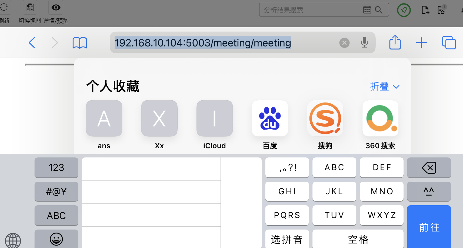Switch input language via globe icon
This screenshot has height=248, width=463.
[x=13, y=240]
